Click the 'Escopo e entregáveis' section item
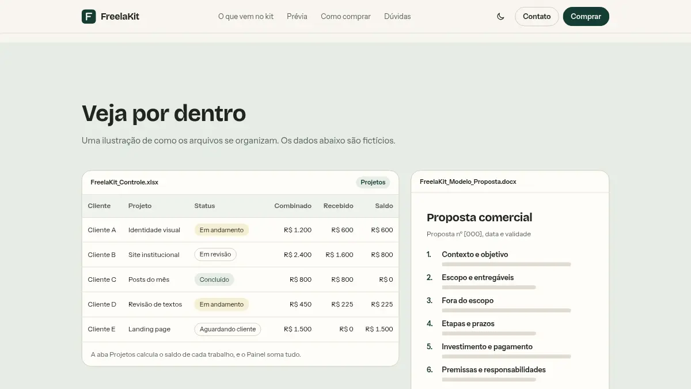691x389 pixels. 478,277
